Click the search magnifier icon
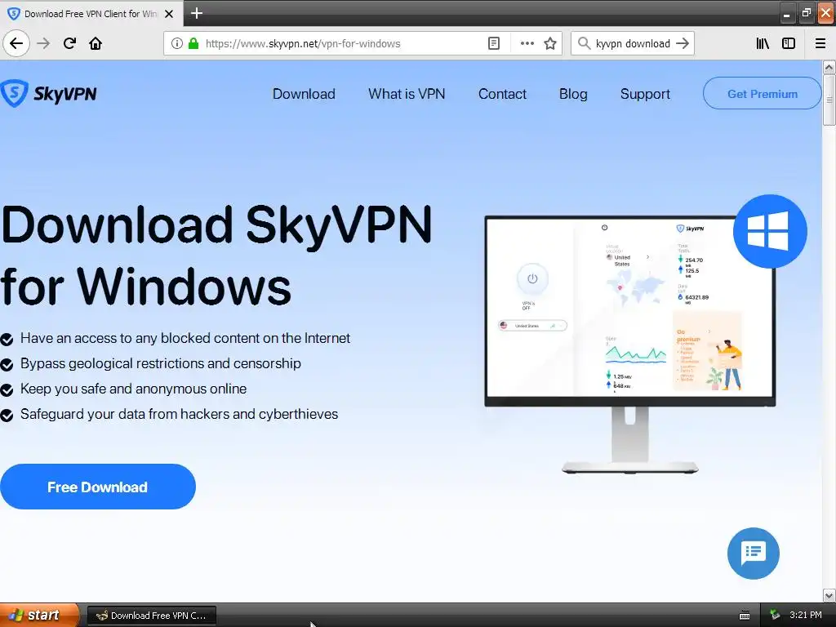The width and height of the screenshot is (836, 627). 585,43
